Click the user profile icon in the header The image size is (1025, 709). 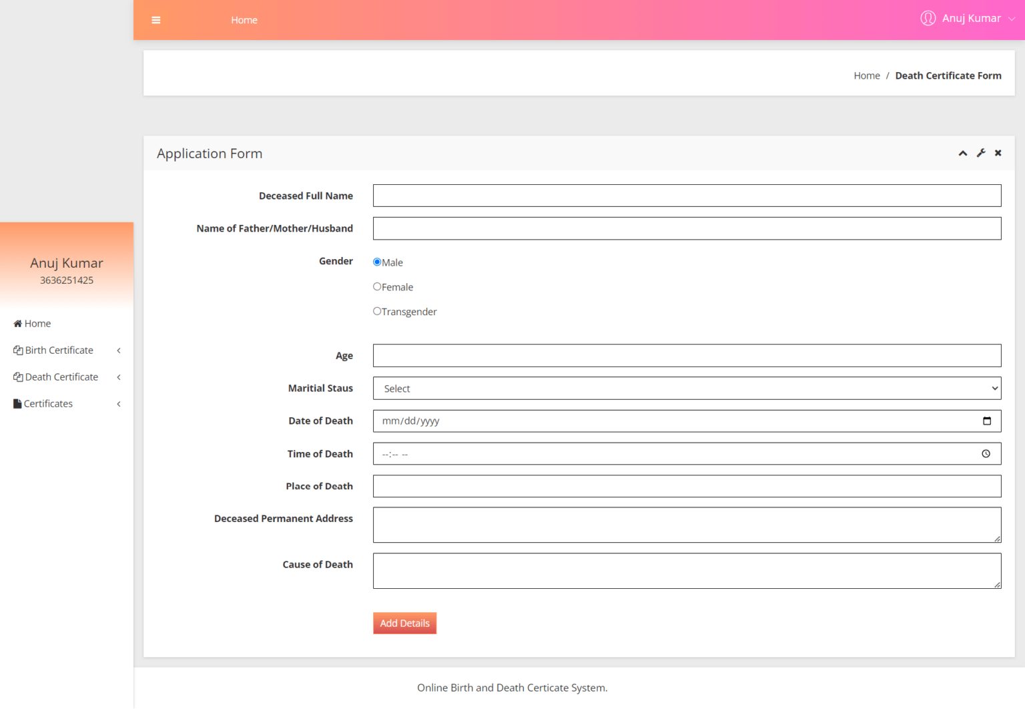click(x=928, y=18)
